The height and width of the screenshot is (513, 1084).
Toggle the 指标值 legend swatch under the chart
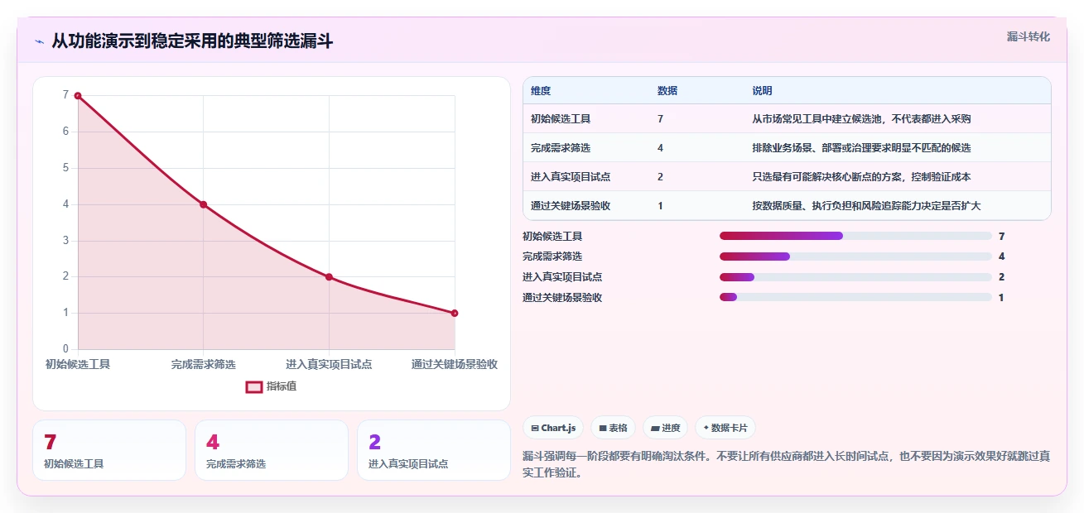(x=255, y=386)
